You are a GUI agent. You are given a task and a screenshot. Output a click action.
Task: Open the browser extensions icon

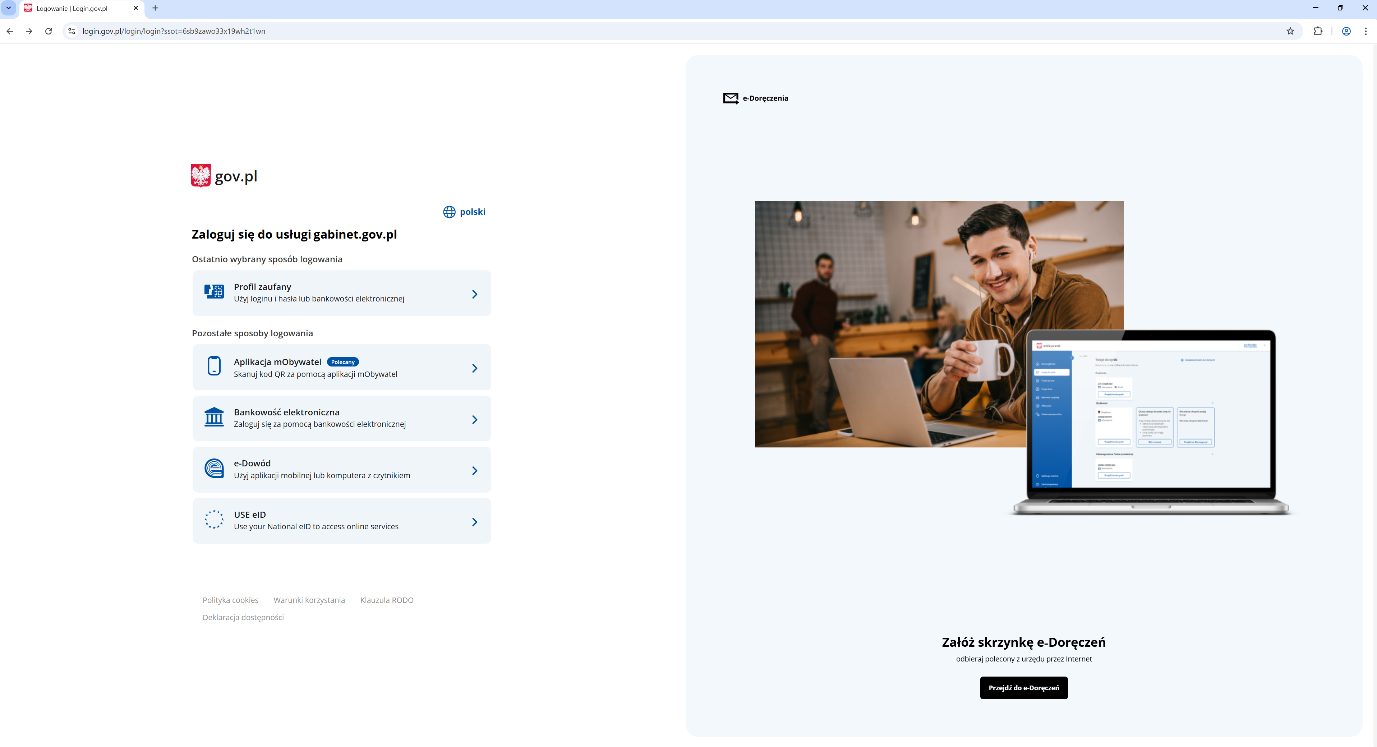tap(1318, 31)
